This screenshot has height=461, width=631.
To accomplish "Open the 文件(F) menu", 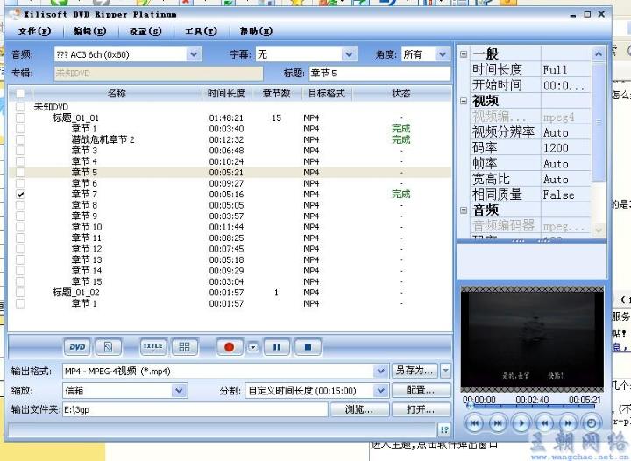I will point(34,32).
